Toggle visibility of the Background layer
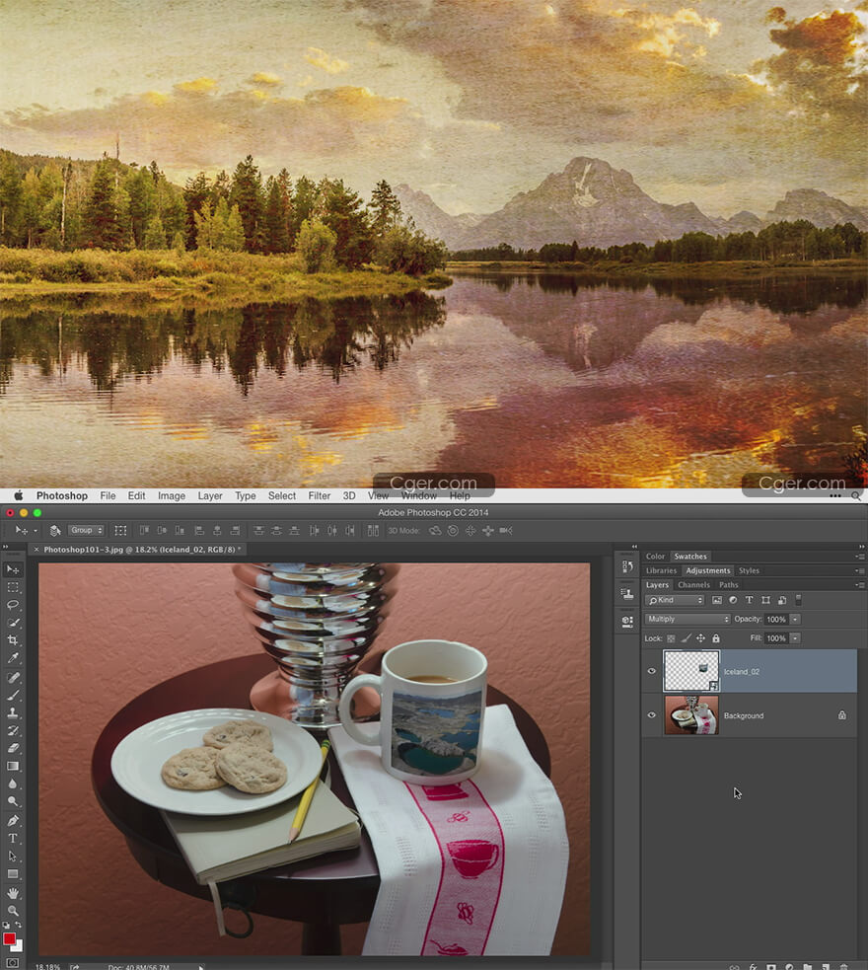 [651, 715]
